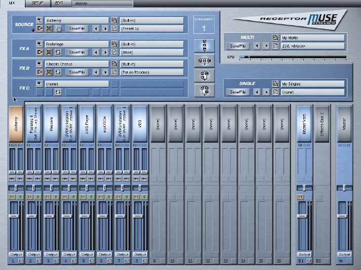This screenshot has height=270, width=361.
Task: Solo the Massive channel
Action: [x=56, y=197]
